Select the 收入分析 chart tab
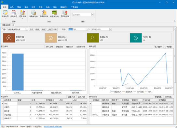This screenshot has width=177, height=128. click(49, 47)
